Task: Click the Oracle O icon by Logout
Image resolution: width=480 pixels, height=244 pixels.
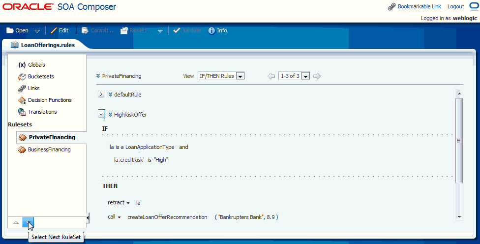Action: (x=473, y=6)
